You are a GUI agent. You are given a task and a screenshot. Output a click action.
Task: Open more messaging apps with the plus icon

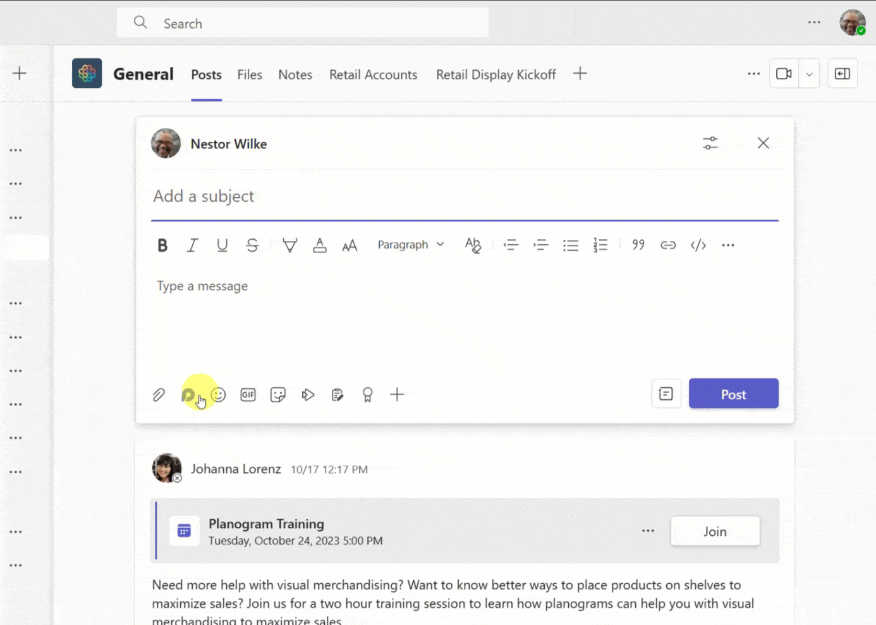click(397, 394)
